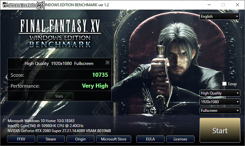The height and width of the screenshot is (146, 245).
Task: Open the High Quality preset dropdown
Action: [220, 93]
